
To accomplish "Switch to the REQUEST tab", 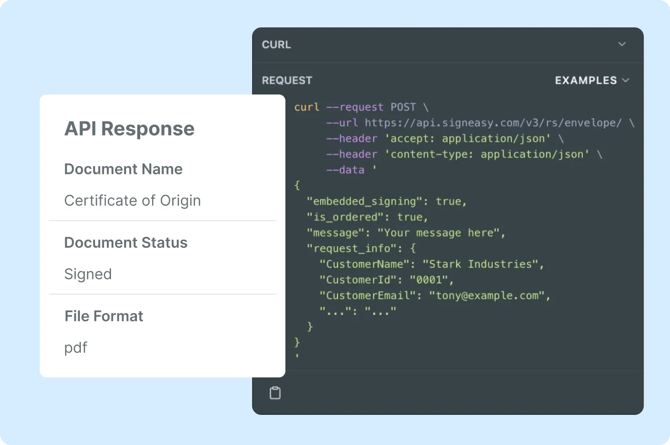I will (287, 80).
